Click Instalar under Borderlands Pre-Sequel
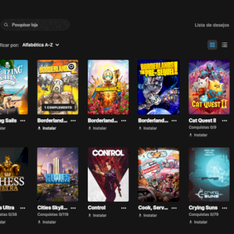The height and width of the screenshot is (234, 234). pyautogui.click(x=147, y=128)
